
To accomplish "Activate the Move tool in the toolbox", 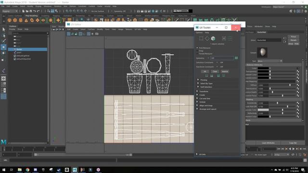I will 3,47.
